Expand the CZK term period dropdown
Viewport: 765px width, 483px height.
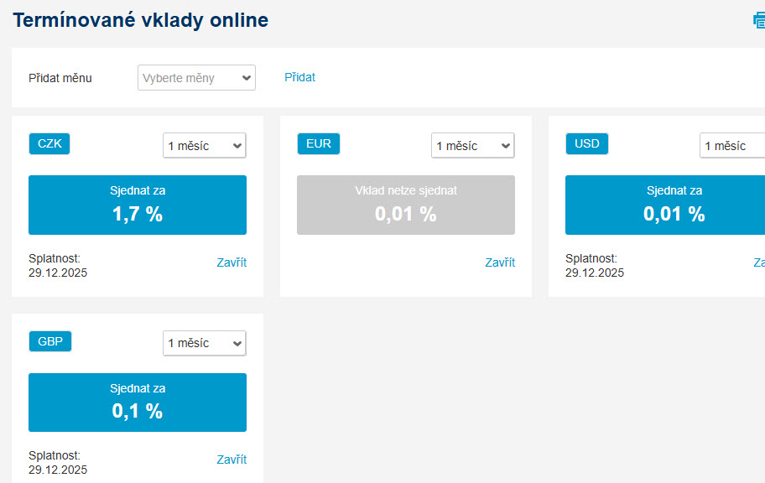pyautogui.click(x=205, y=145)
